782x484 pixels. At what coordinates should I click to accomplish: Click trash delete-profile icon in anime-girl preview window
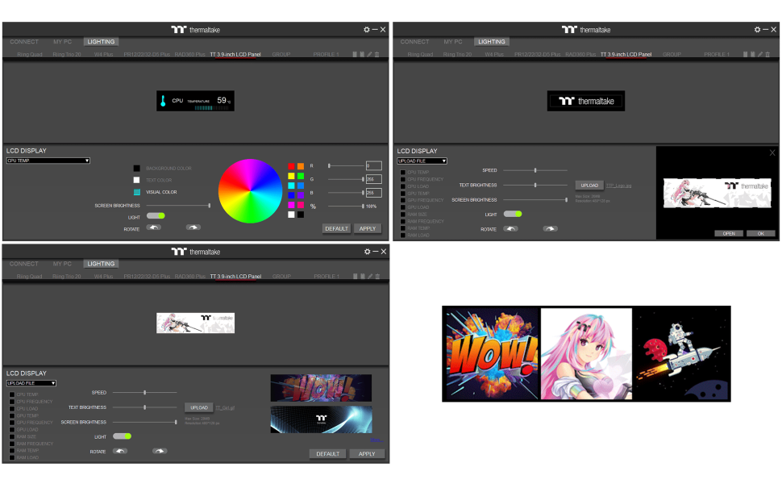tap(377, 277)
